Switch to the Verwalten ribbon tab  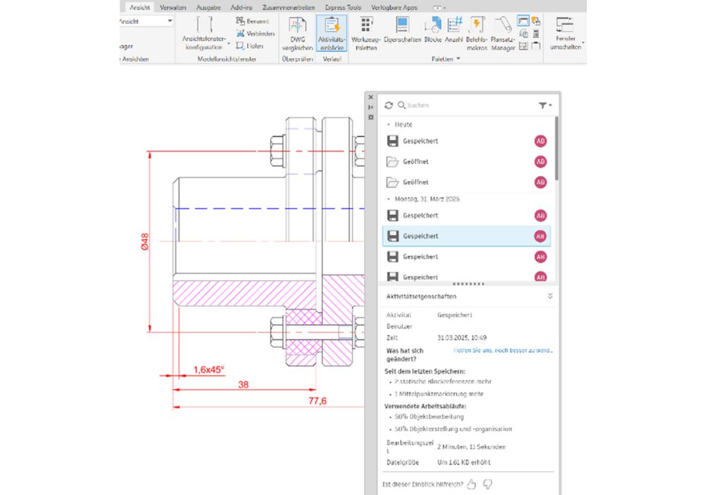[173, 7]
